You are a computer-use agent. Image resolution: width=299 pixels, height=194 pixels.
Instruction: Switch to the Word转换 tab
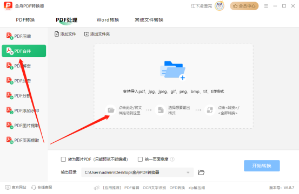(108, 20)
